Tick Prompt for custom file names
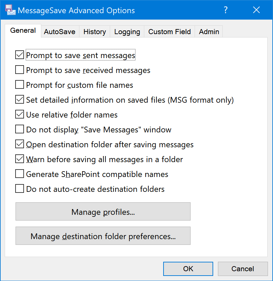Viewport: 273px width, 281px height. coord(20,84)
